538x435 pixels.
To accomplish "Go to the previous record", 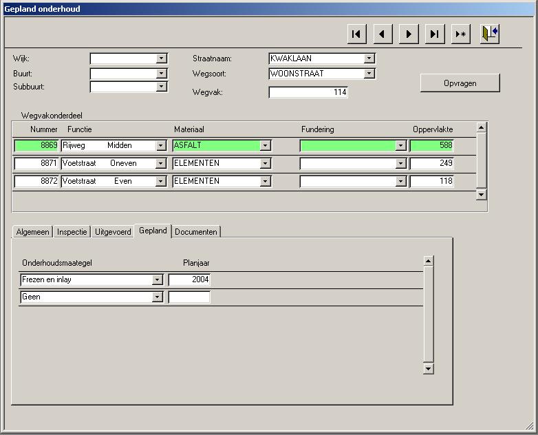I will (x=383, y=34).
